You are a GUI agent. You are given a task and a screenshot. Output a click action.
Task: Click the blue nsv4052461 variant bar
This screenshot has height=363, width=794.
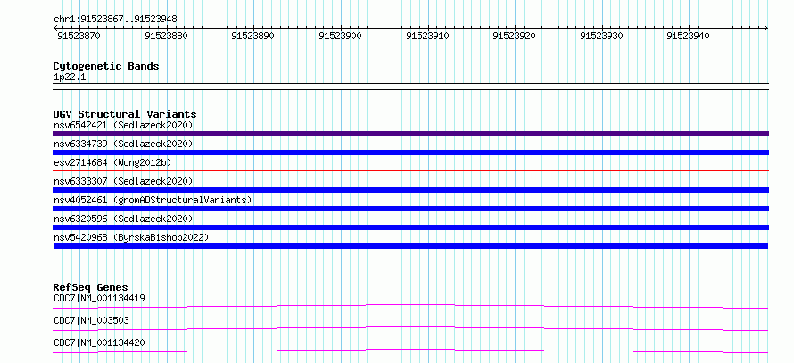click(x=410, y=209)
